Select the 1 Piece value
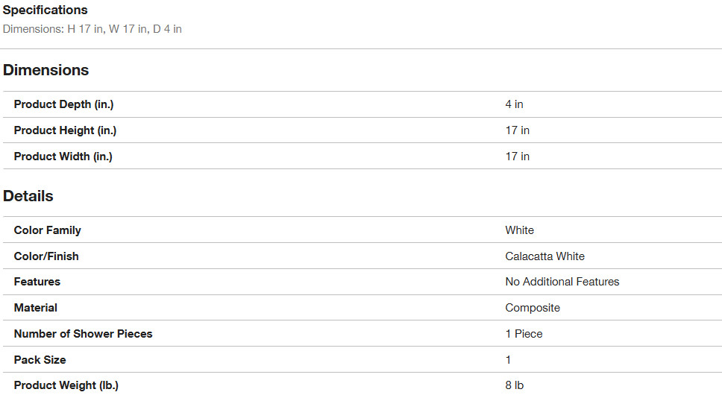Image resolution: width=722 pixels, height=398 pixels. pos(524,334)
